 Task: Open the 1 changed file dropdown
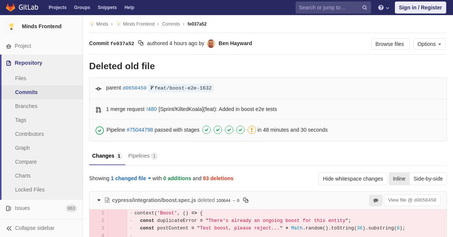[x=131, y=178]
